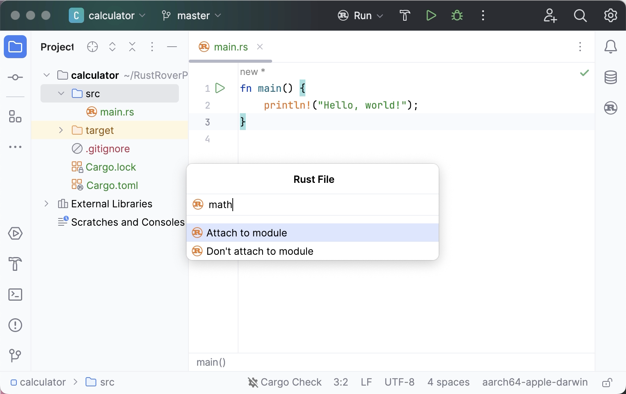Run the current configuration
The image size is (626, 394).
coord(431,15)
